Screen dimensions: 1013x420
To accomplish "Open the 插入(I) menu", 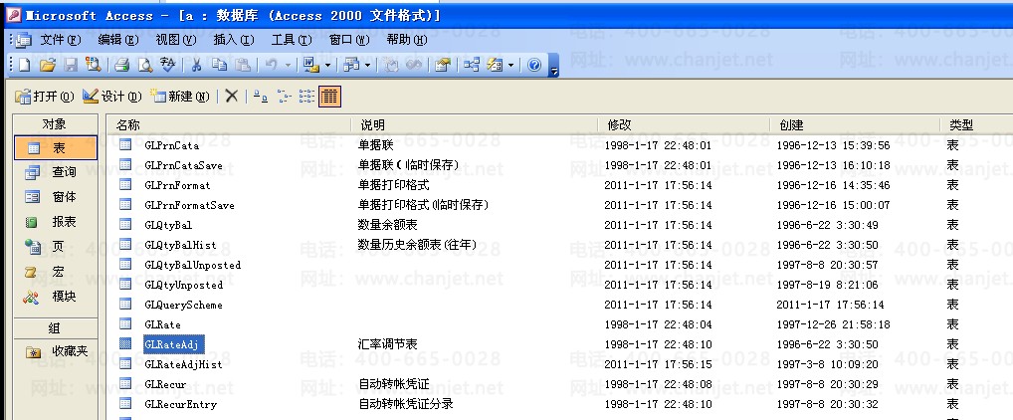I will click(x=234, y=40).
